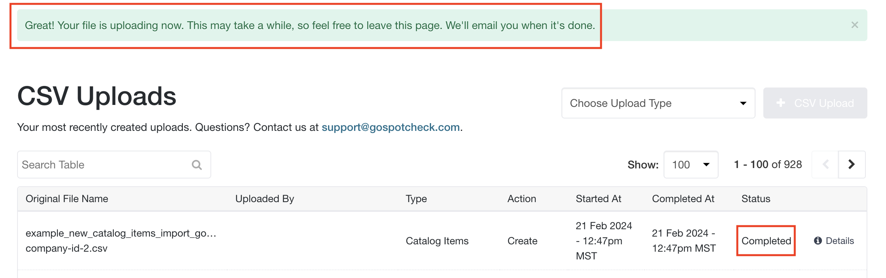Screen dimensions: 886x278
Task: Click the search magnifier icon
Action: pyautogui.click(x=197, y=165)
